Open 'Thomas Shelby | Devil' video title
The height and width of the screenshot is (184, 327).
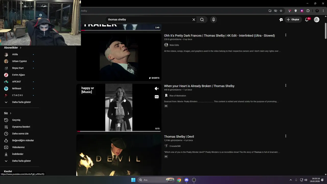click(179, 136)
